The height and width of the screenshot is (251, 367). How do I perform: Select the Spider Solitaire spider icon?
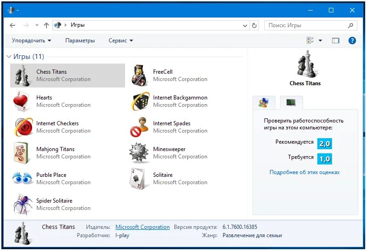(23, 204)
